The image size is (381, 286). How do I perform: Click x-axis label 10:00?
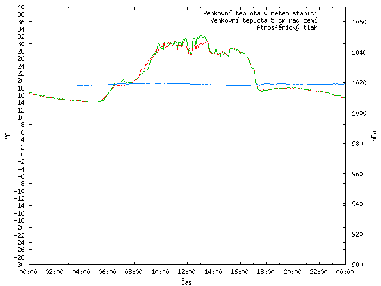click(160, 272)
